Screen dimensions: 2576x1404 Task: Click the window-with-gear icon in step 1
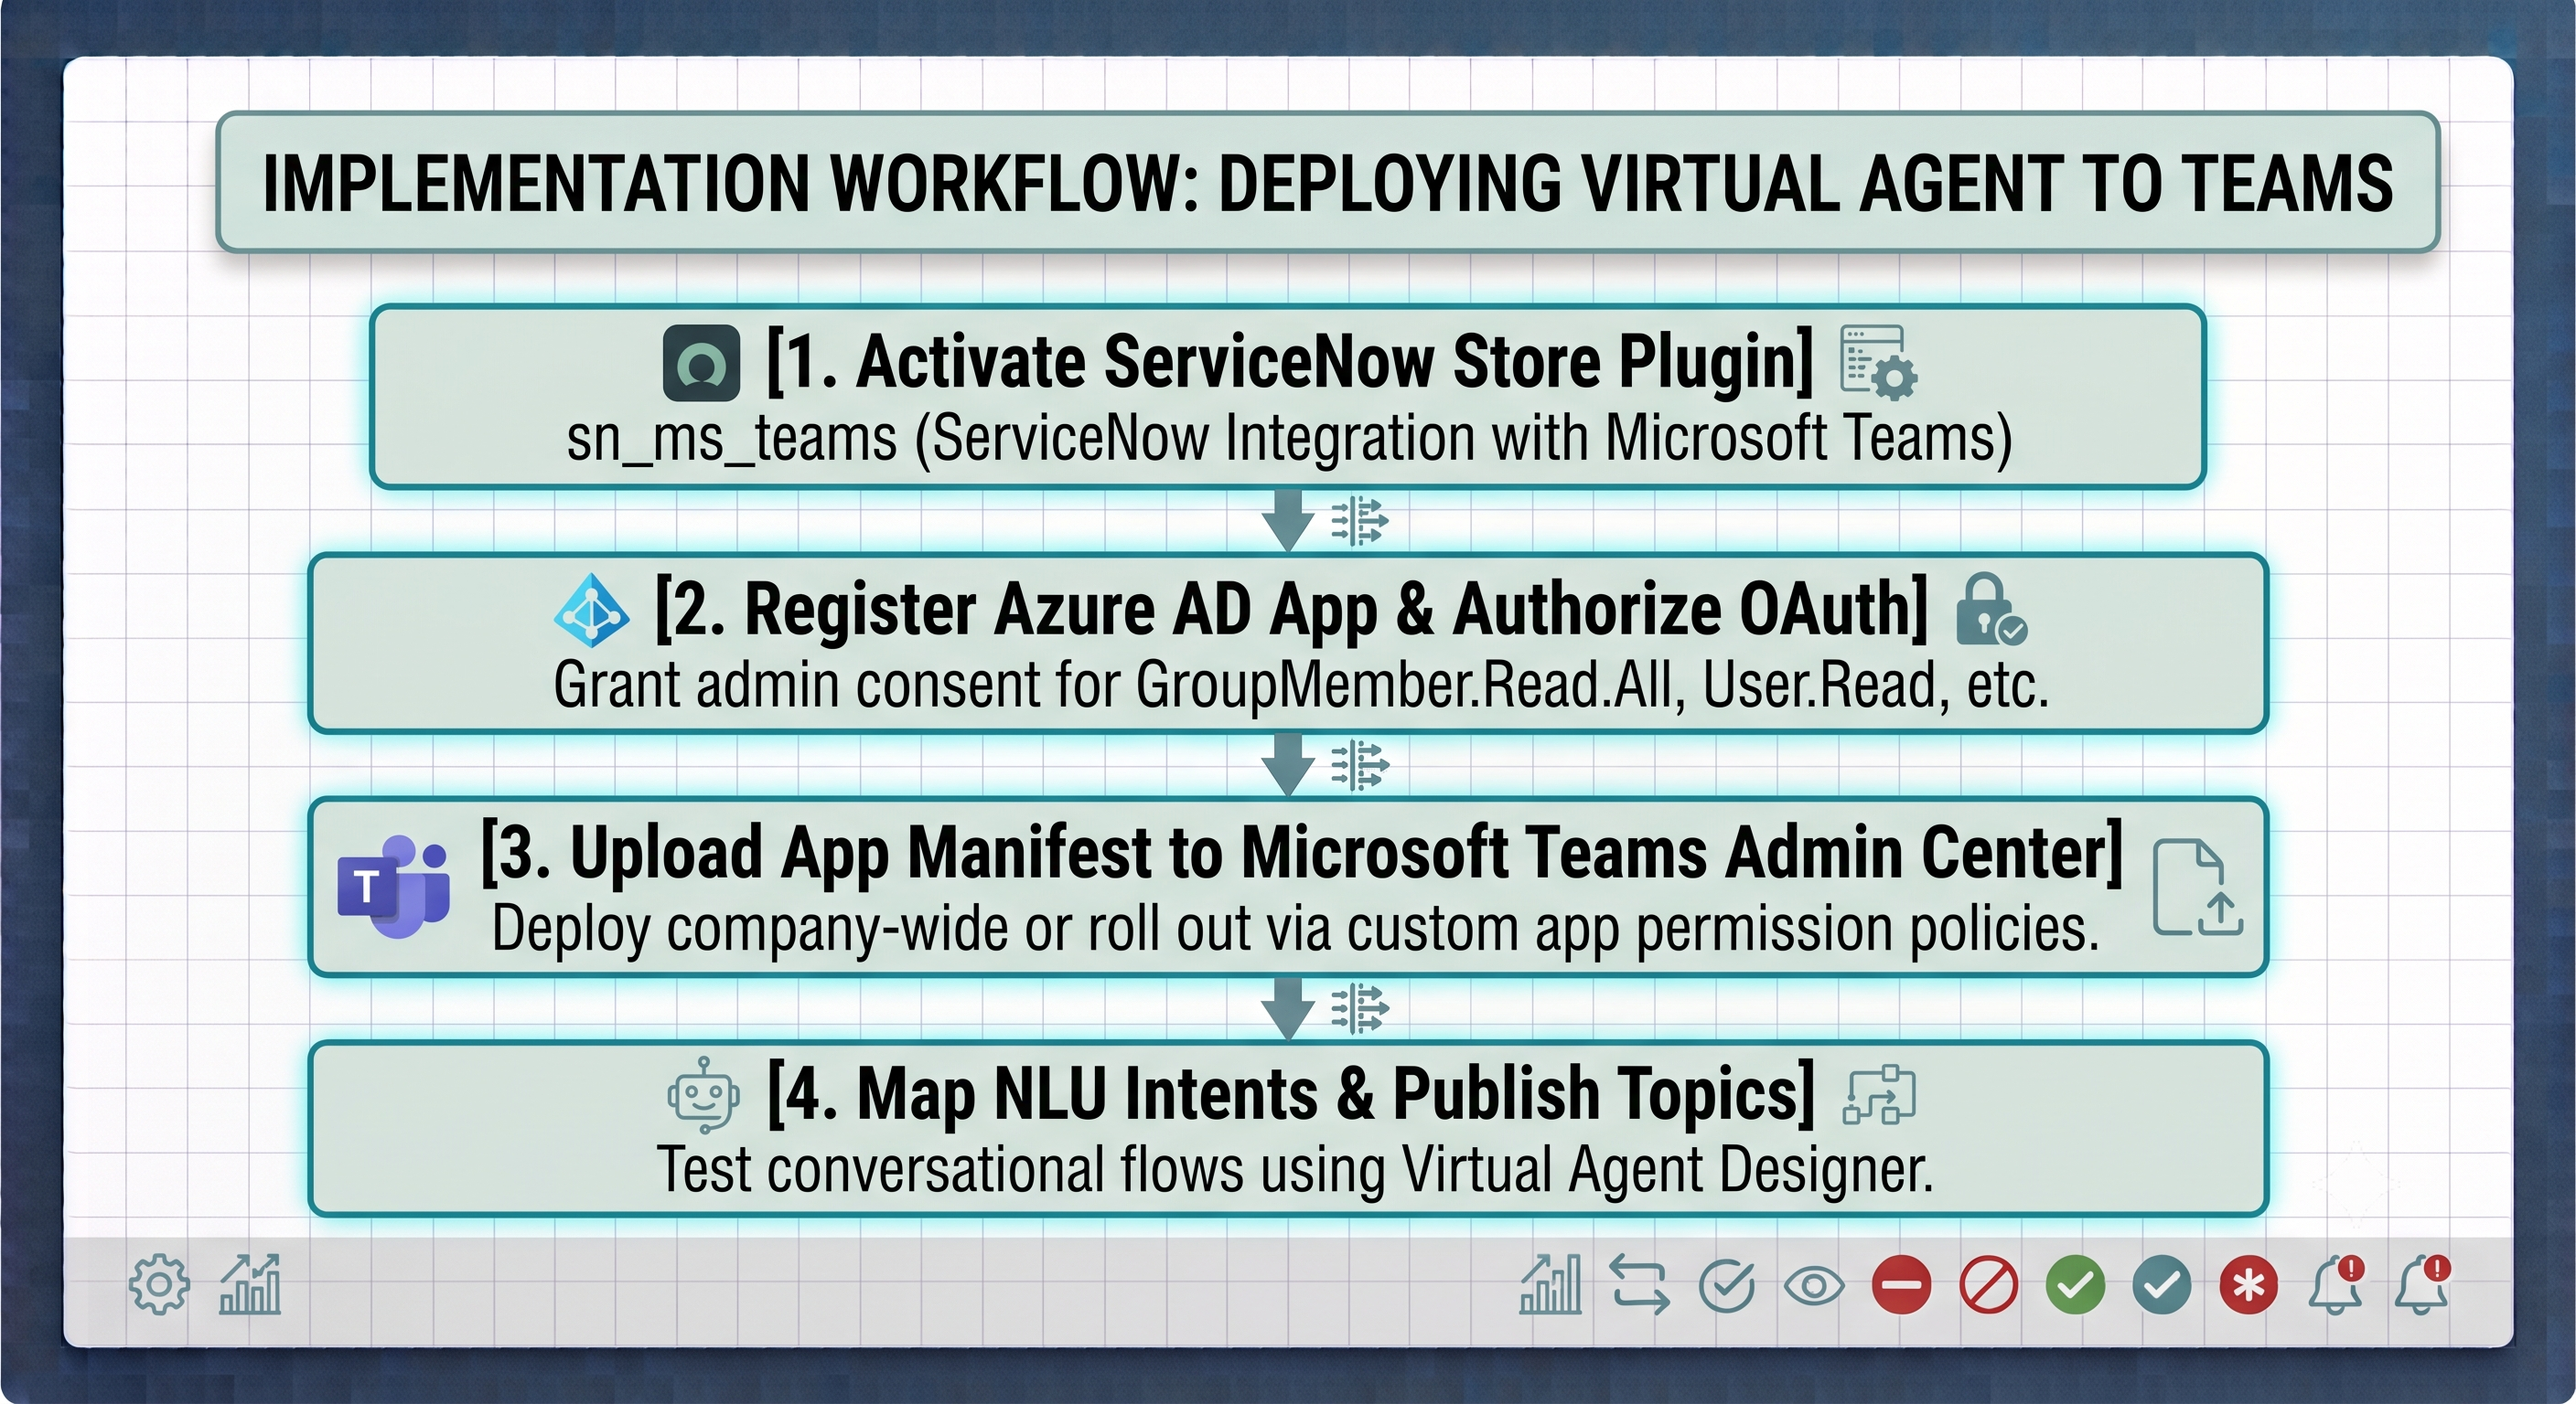pos(1879,363)
